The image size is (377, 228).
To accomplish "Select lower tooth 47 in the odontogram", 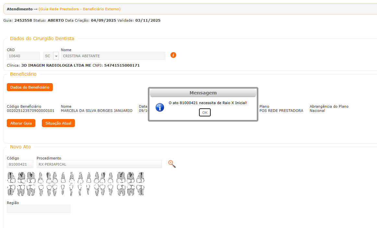I will [x=21, y=190].
